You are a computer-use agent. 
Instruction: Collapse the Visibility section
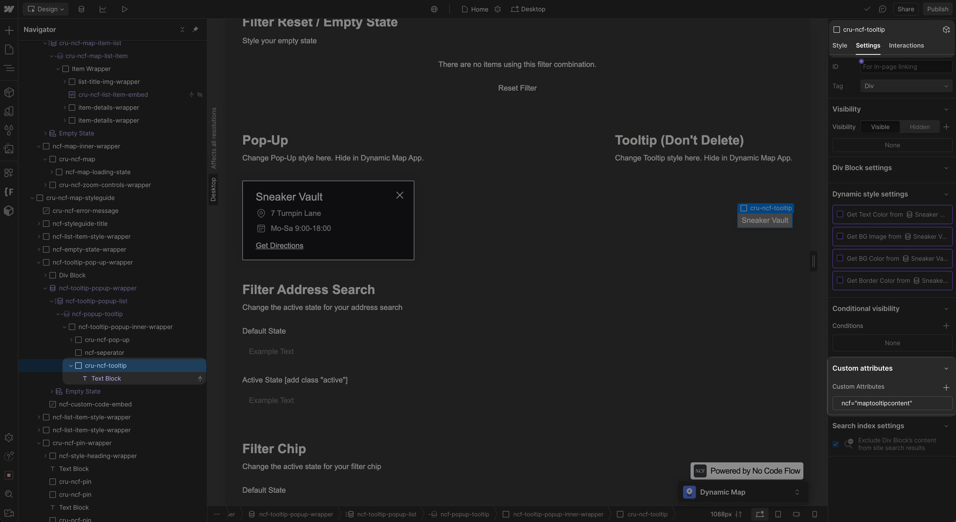(x=946, y=109)
